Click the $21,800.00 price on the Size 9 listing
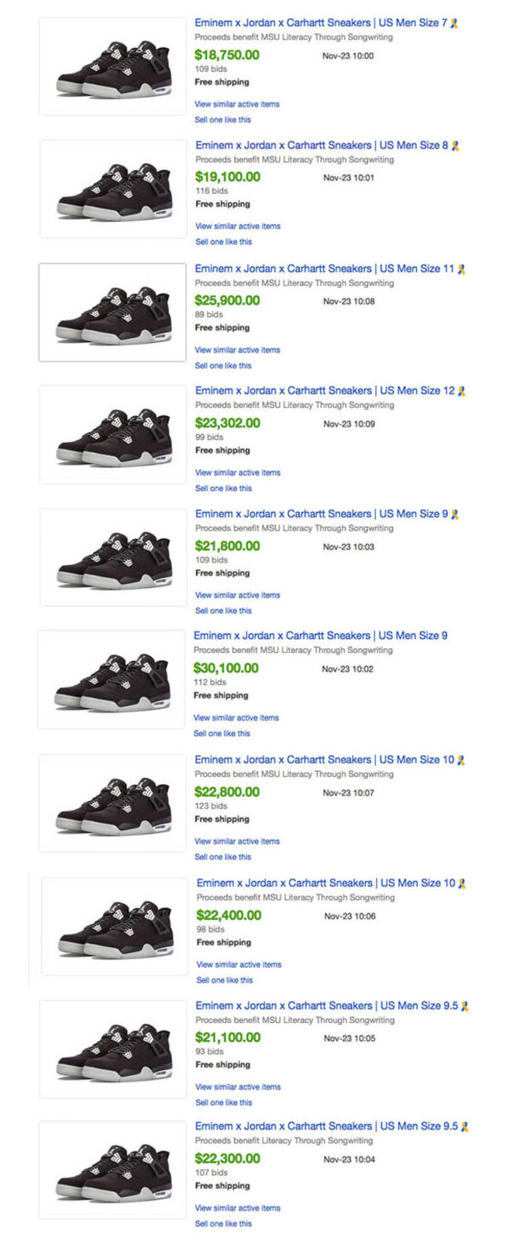Image resolution: width=520 pixels, height=1241 pixels. (x=228, y=546)
